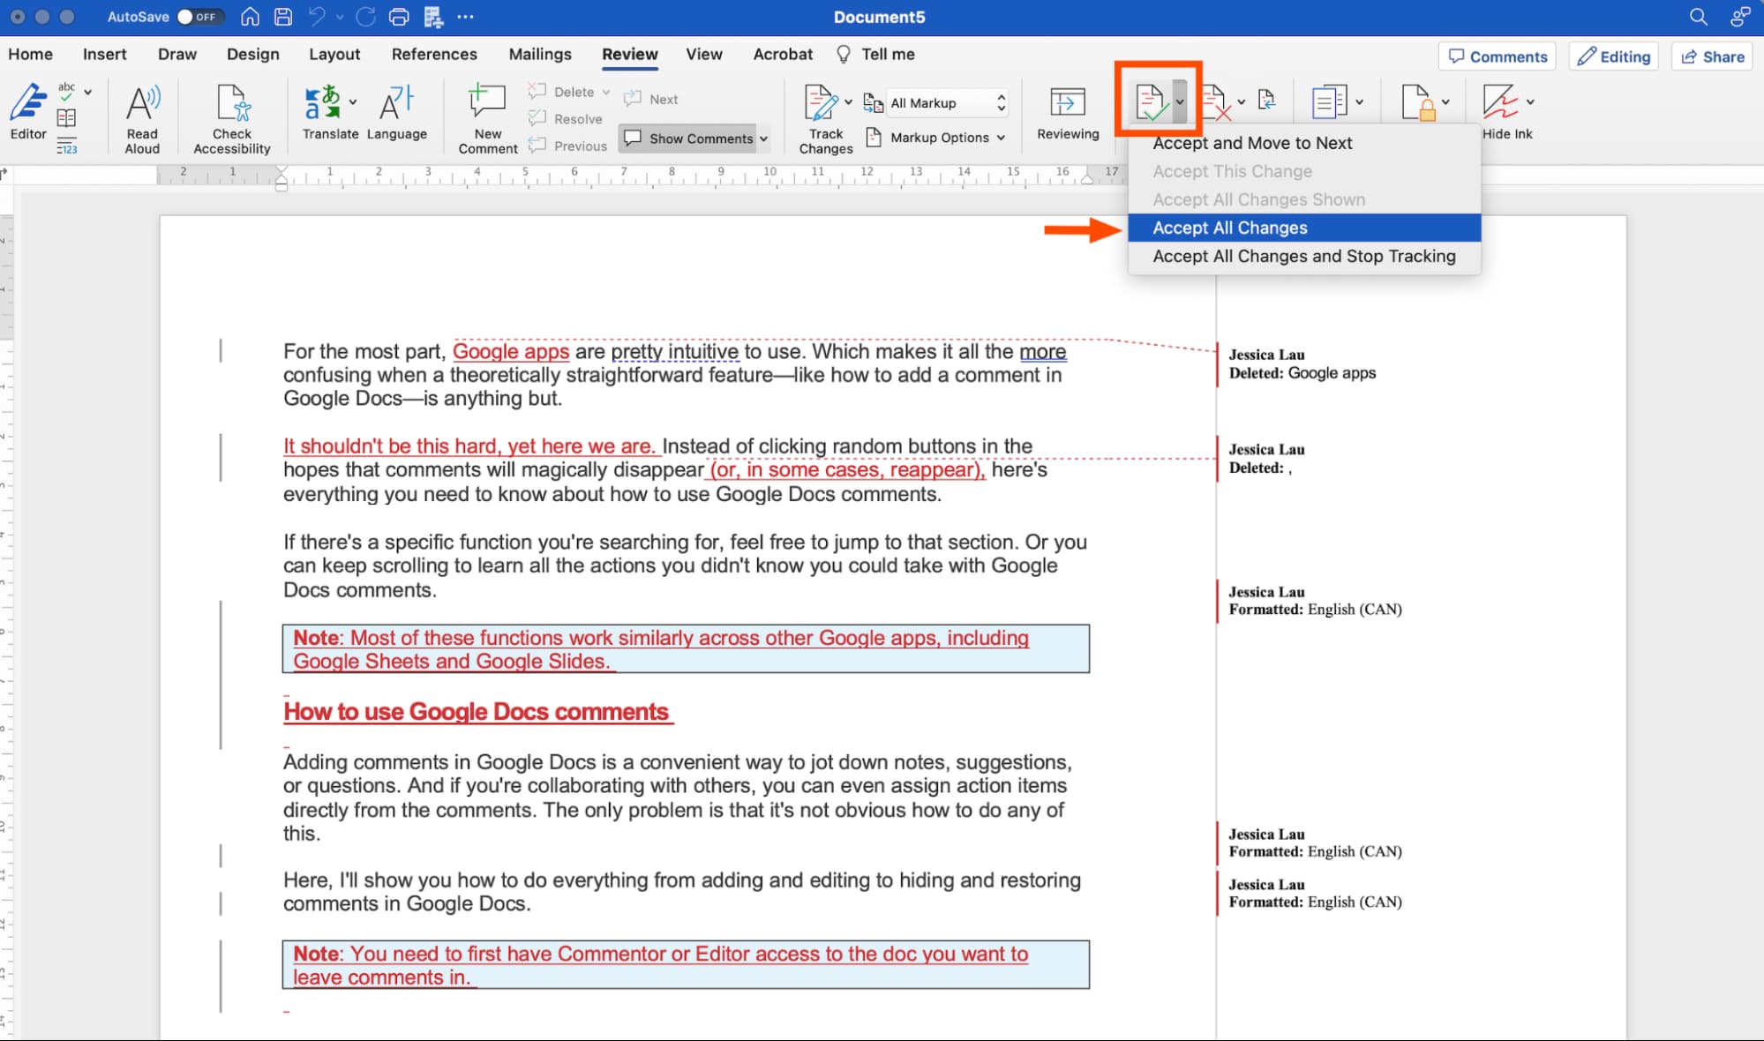Go to the previous change icon
This screenshot has width=1764, height=1041.
click(x=1266, y=101)
